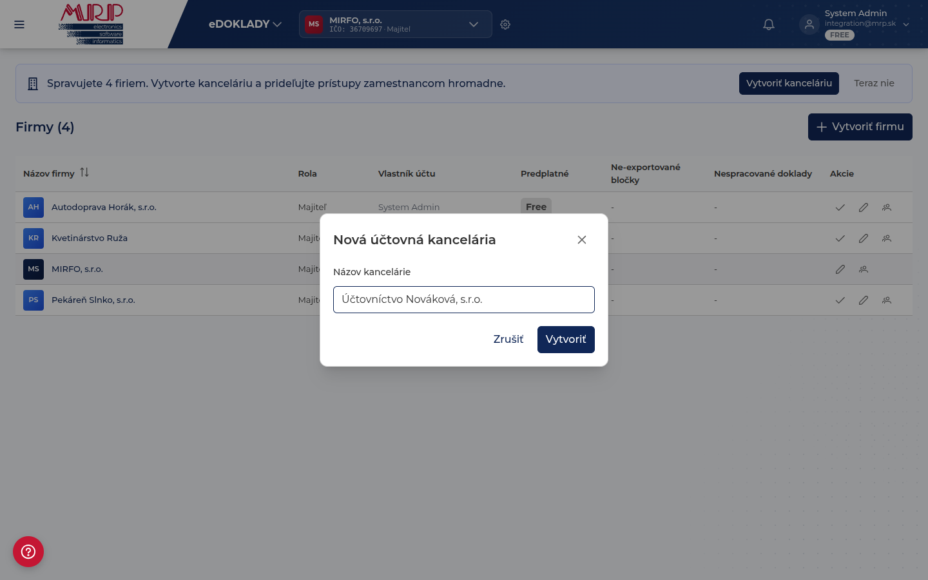Select Autodoprava Horák with checkmark icon
The width and height of the screenshot is (928, 580).
click(x=840, y=208)
